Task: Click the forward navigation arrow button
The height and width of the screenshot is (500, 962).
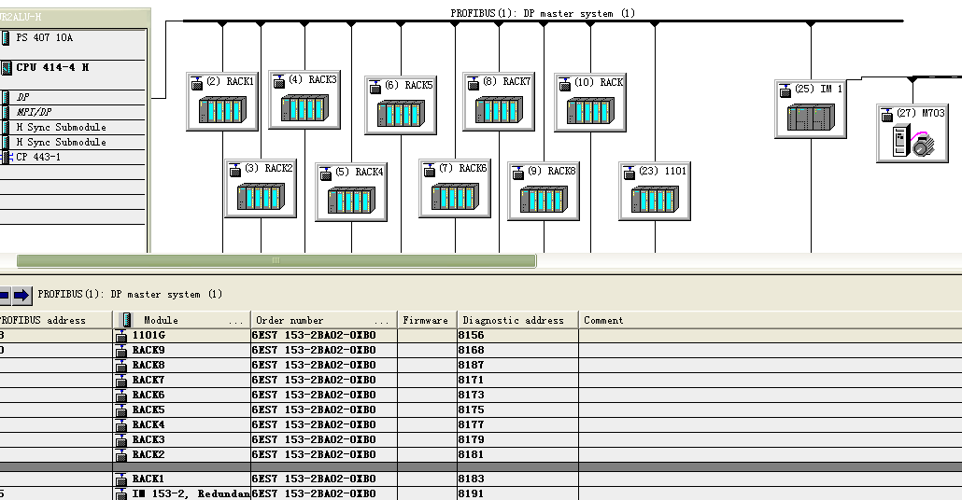Action: point(22,296)
